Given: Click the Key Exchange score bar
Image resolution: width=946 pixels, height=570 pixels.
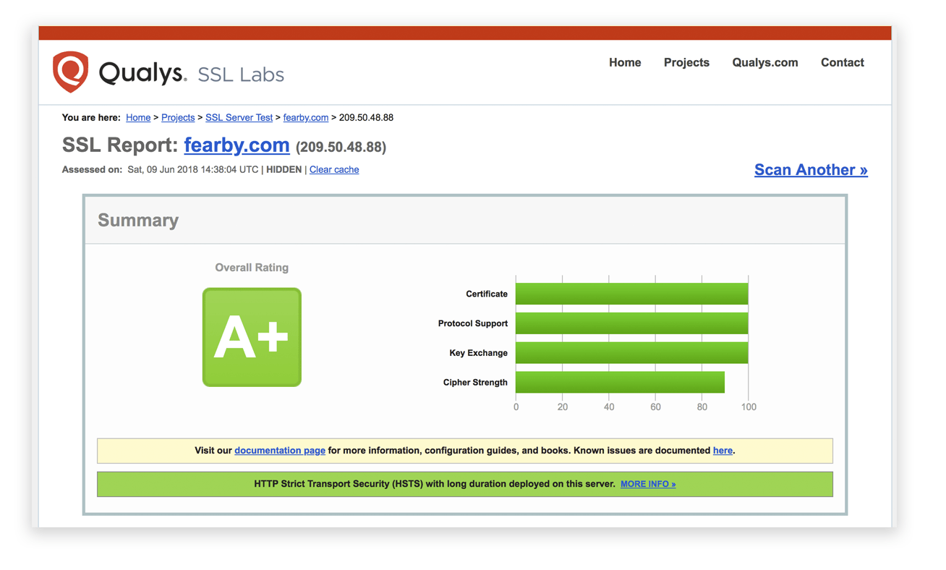Looking at the screenshot, I should pos(631,353).
